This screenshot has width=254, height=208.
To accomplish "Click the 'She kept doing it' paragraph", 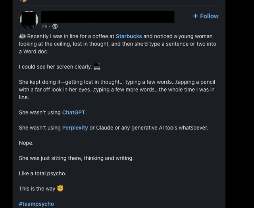I will tap(117, 90).
